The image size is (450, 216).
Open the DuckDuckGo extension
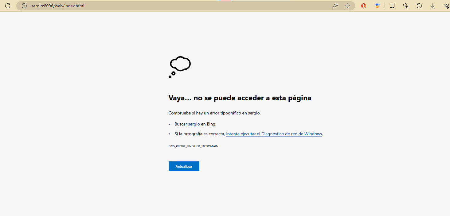tap(364, 6)
